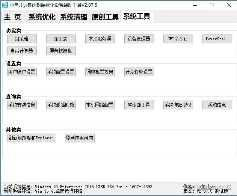Open the 系统优化 tab
This screenshot has width=237, height=196.
pyautogui.click(x=42, y=17)
